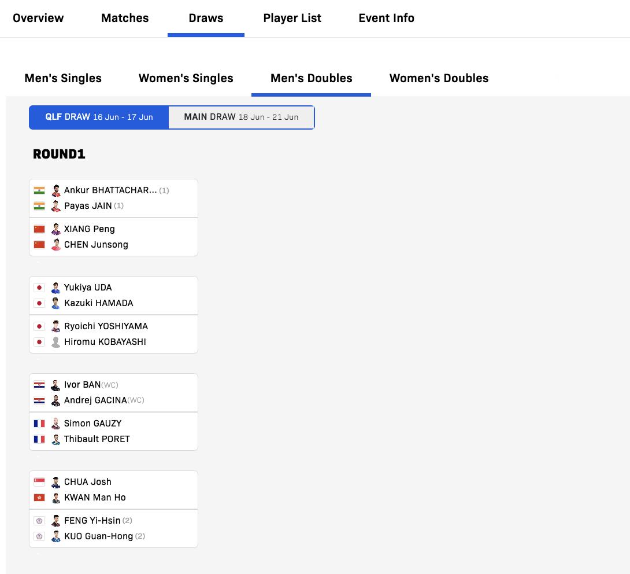
Task: Click Japan flag beside Yukiya UDA
Action: pos(39,288)
